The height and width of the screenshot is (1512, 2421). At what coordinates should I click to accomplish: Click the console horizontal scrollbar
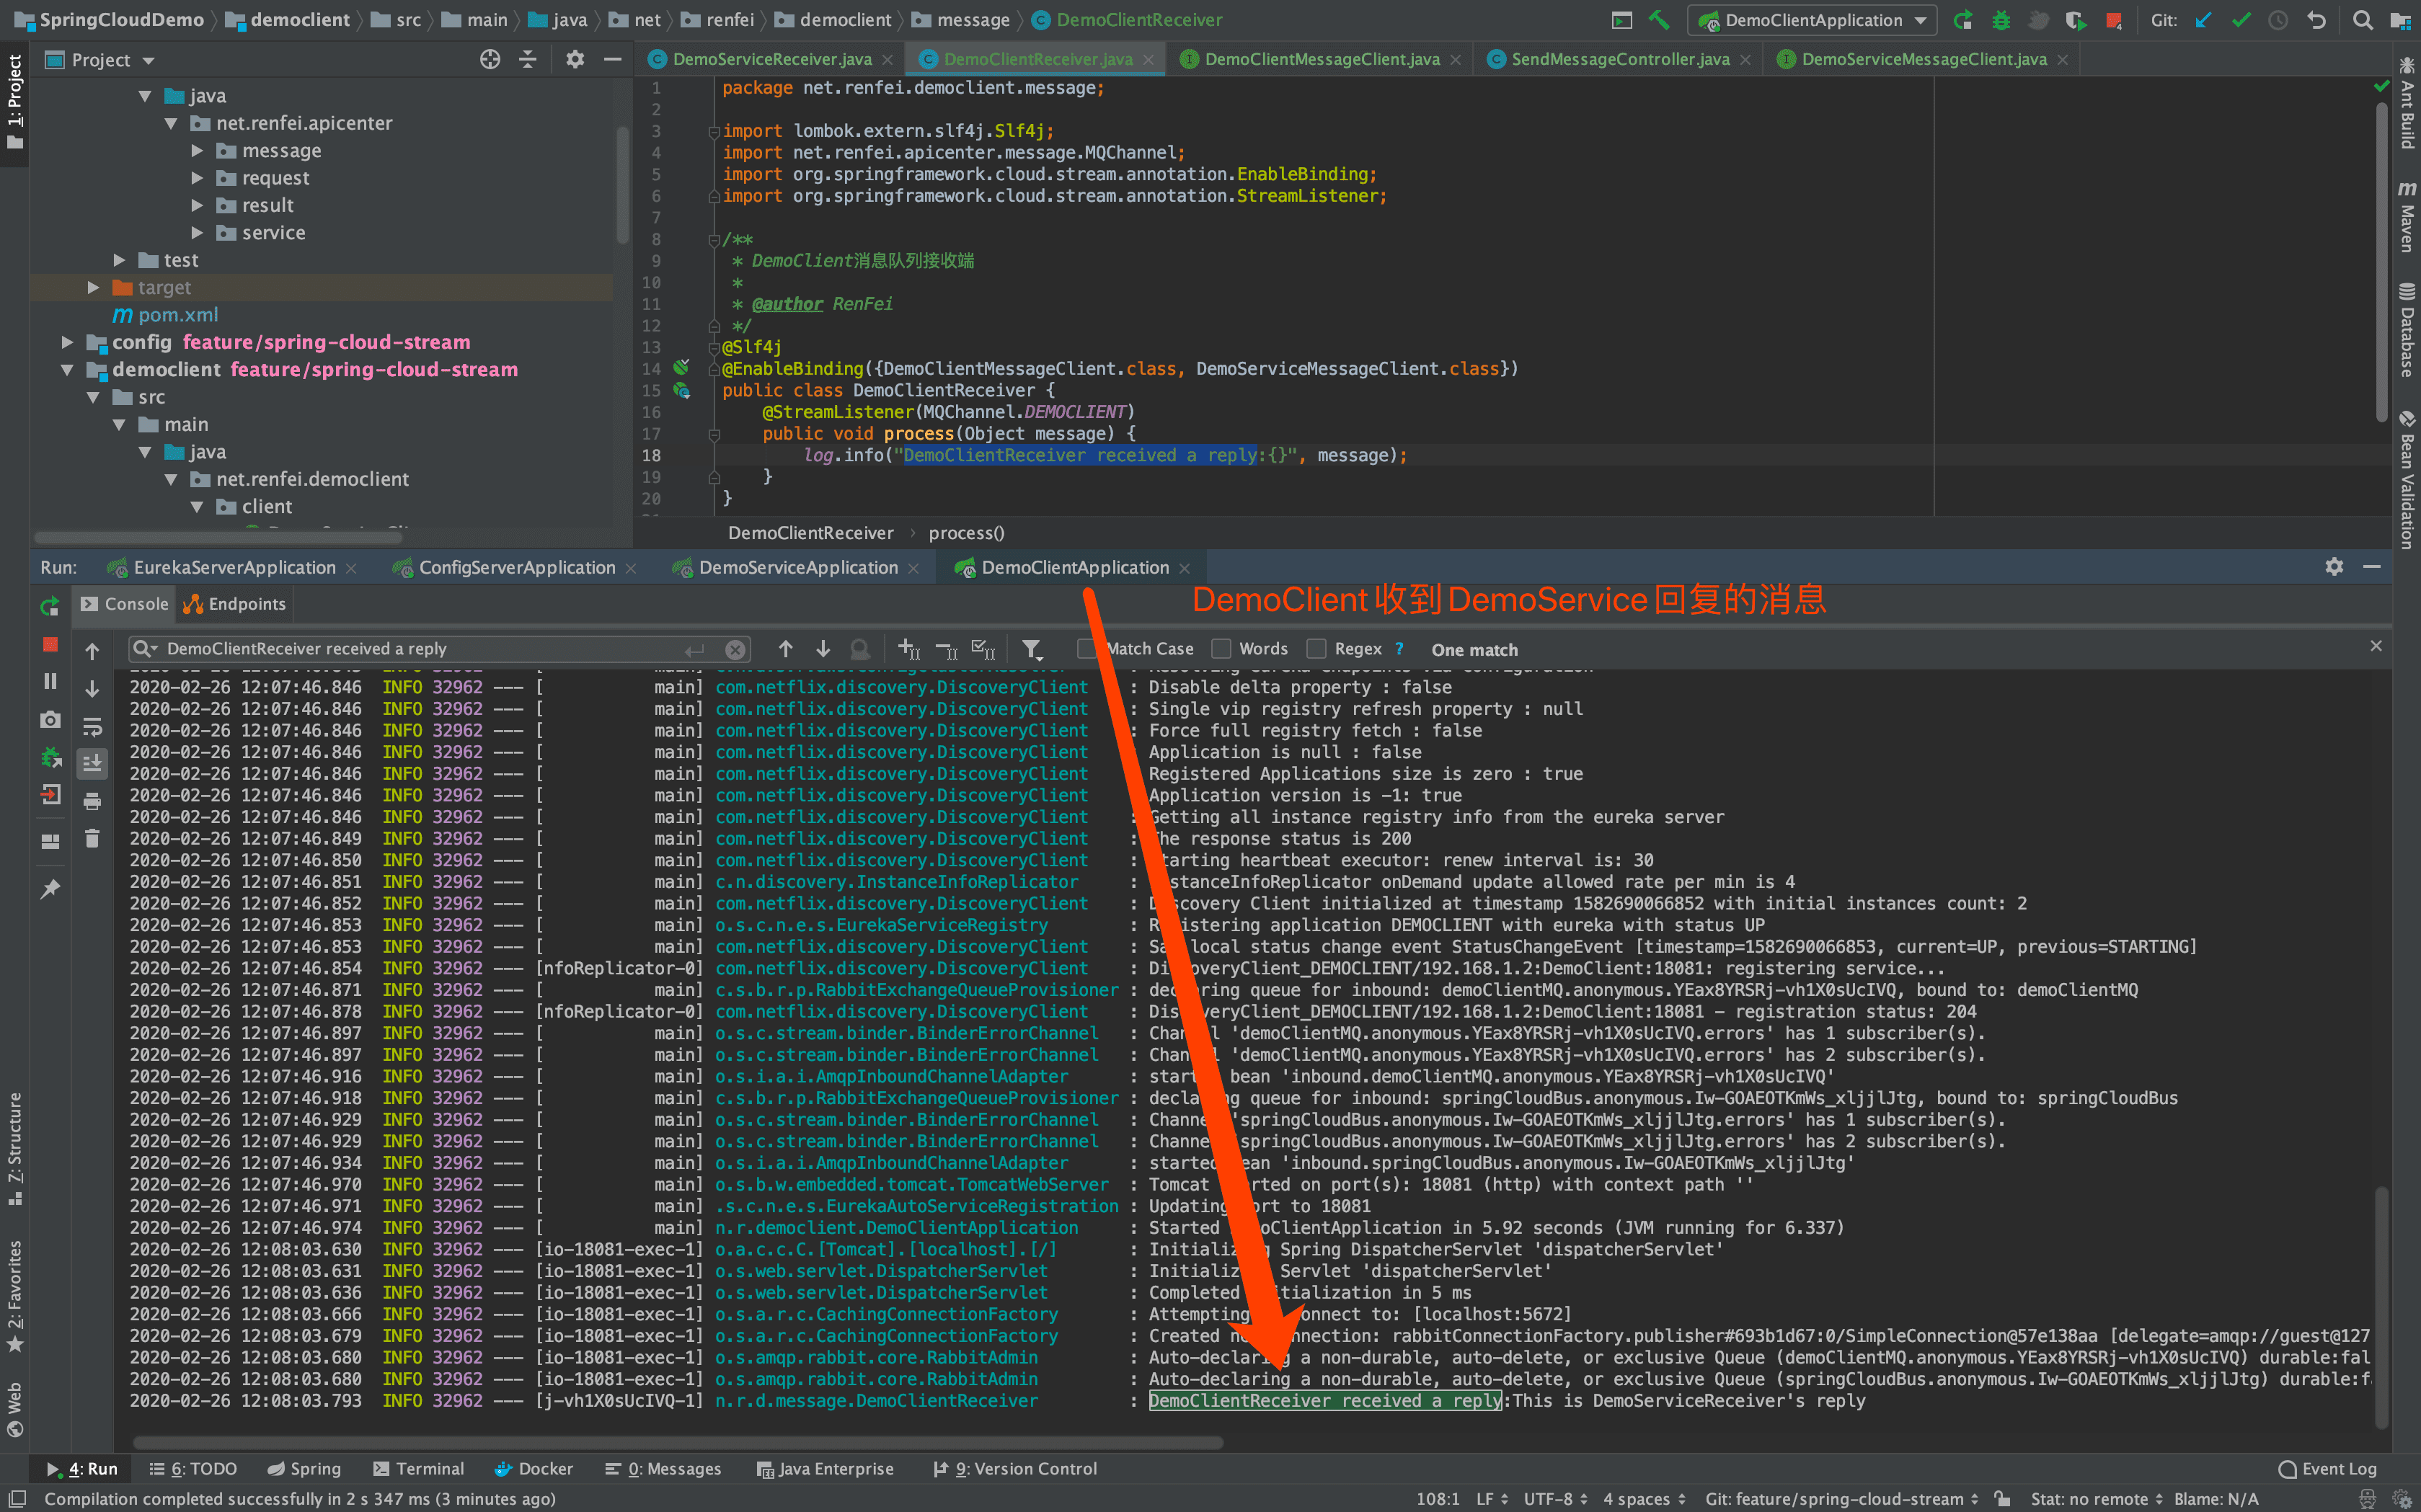pos(677,1442)
